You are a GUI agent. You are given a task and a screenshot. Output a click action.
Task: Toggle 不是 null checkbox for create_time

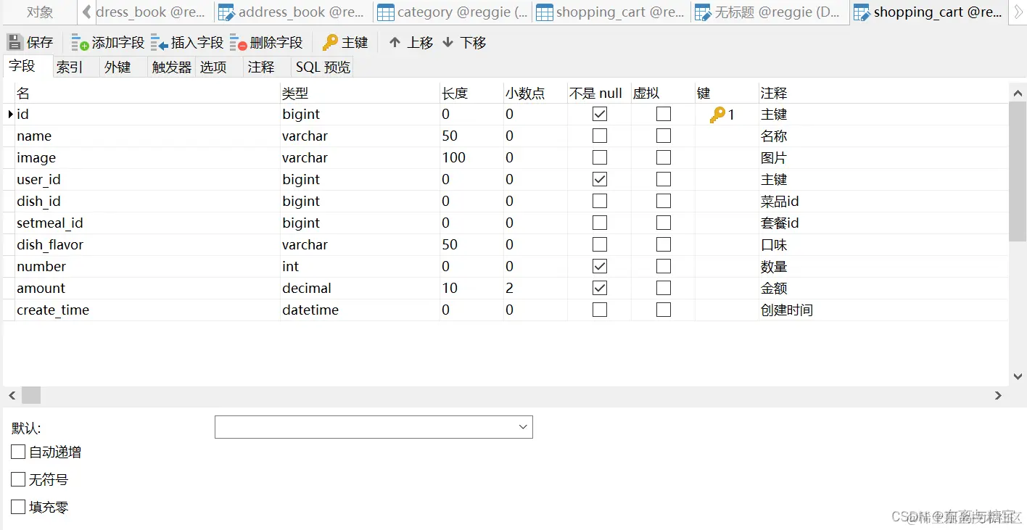tap(600, 310)
